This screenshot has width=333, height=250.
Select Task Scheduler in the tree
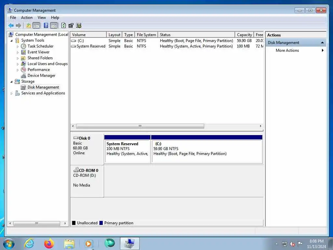pyautogui.click(x=40, y=46)
